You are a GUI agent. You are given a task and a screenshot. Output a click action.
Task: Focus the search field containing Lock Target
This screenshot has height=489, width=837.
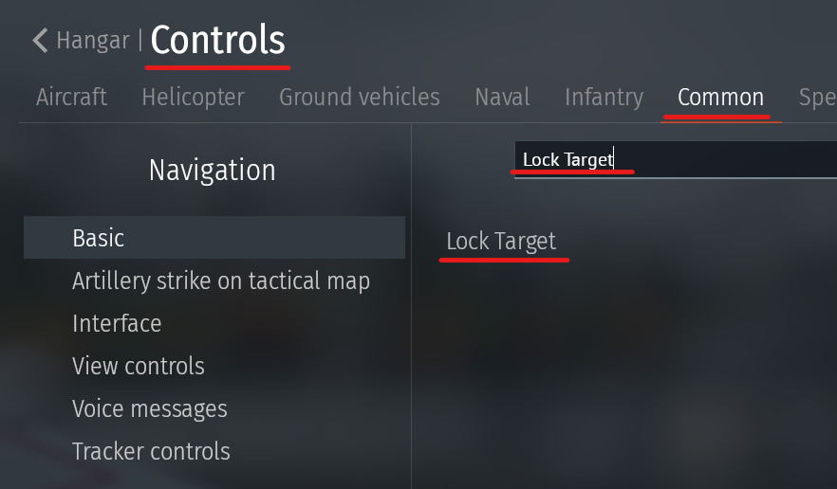674,159
